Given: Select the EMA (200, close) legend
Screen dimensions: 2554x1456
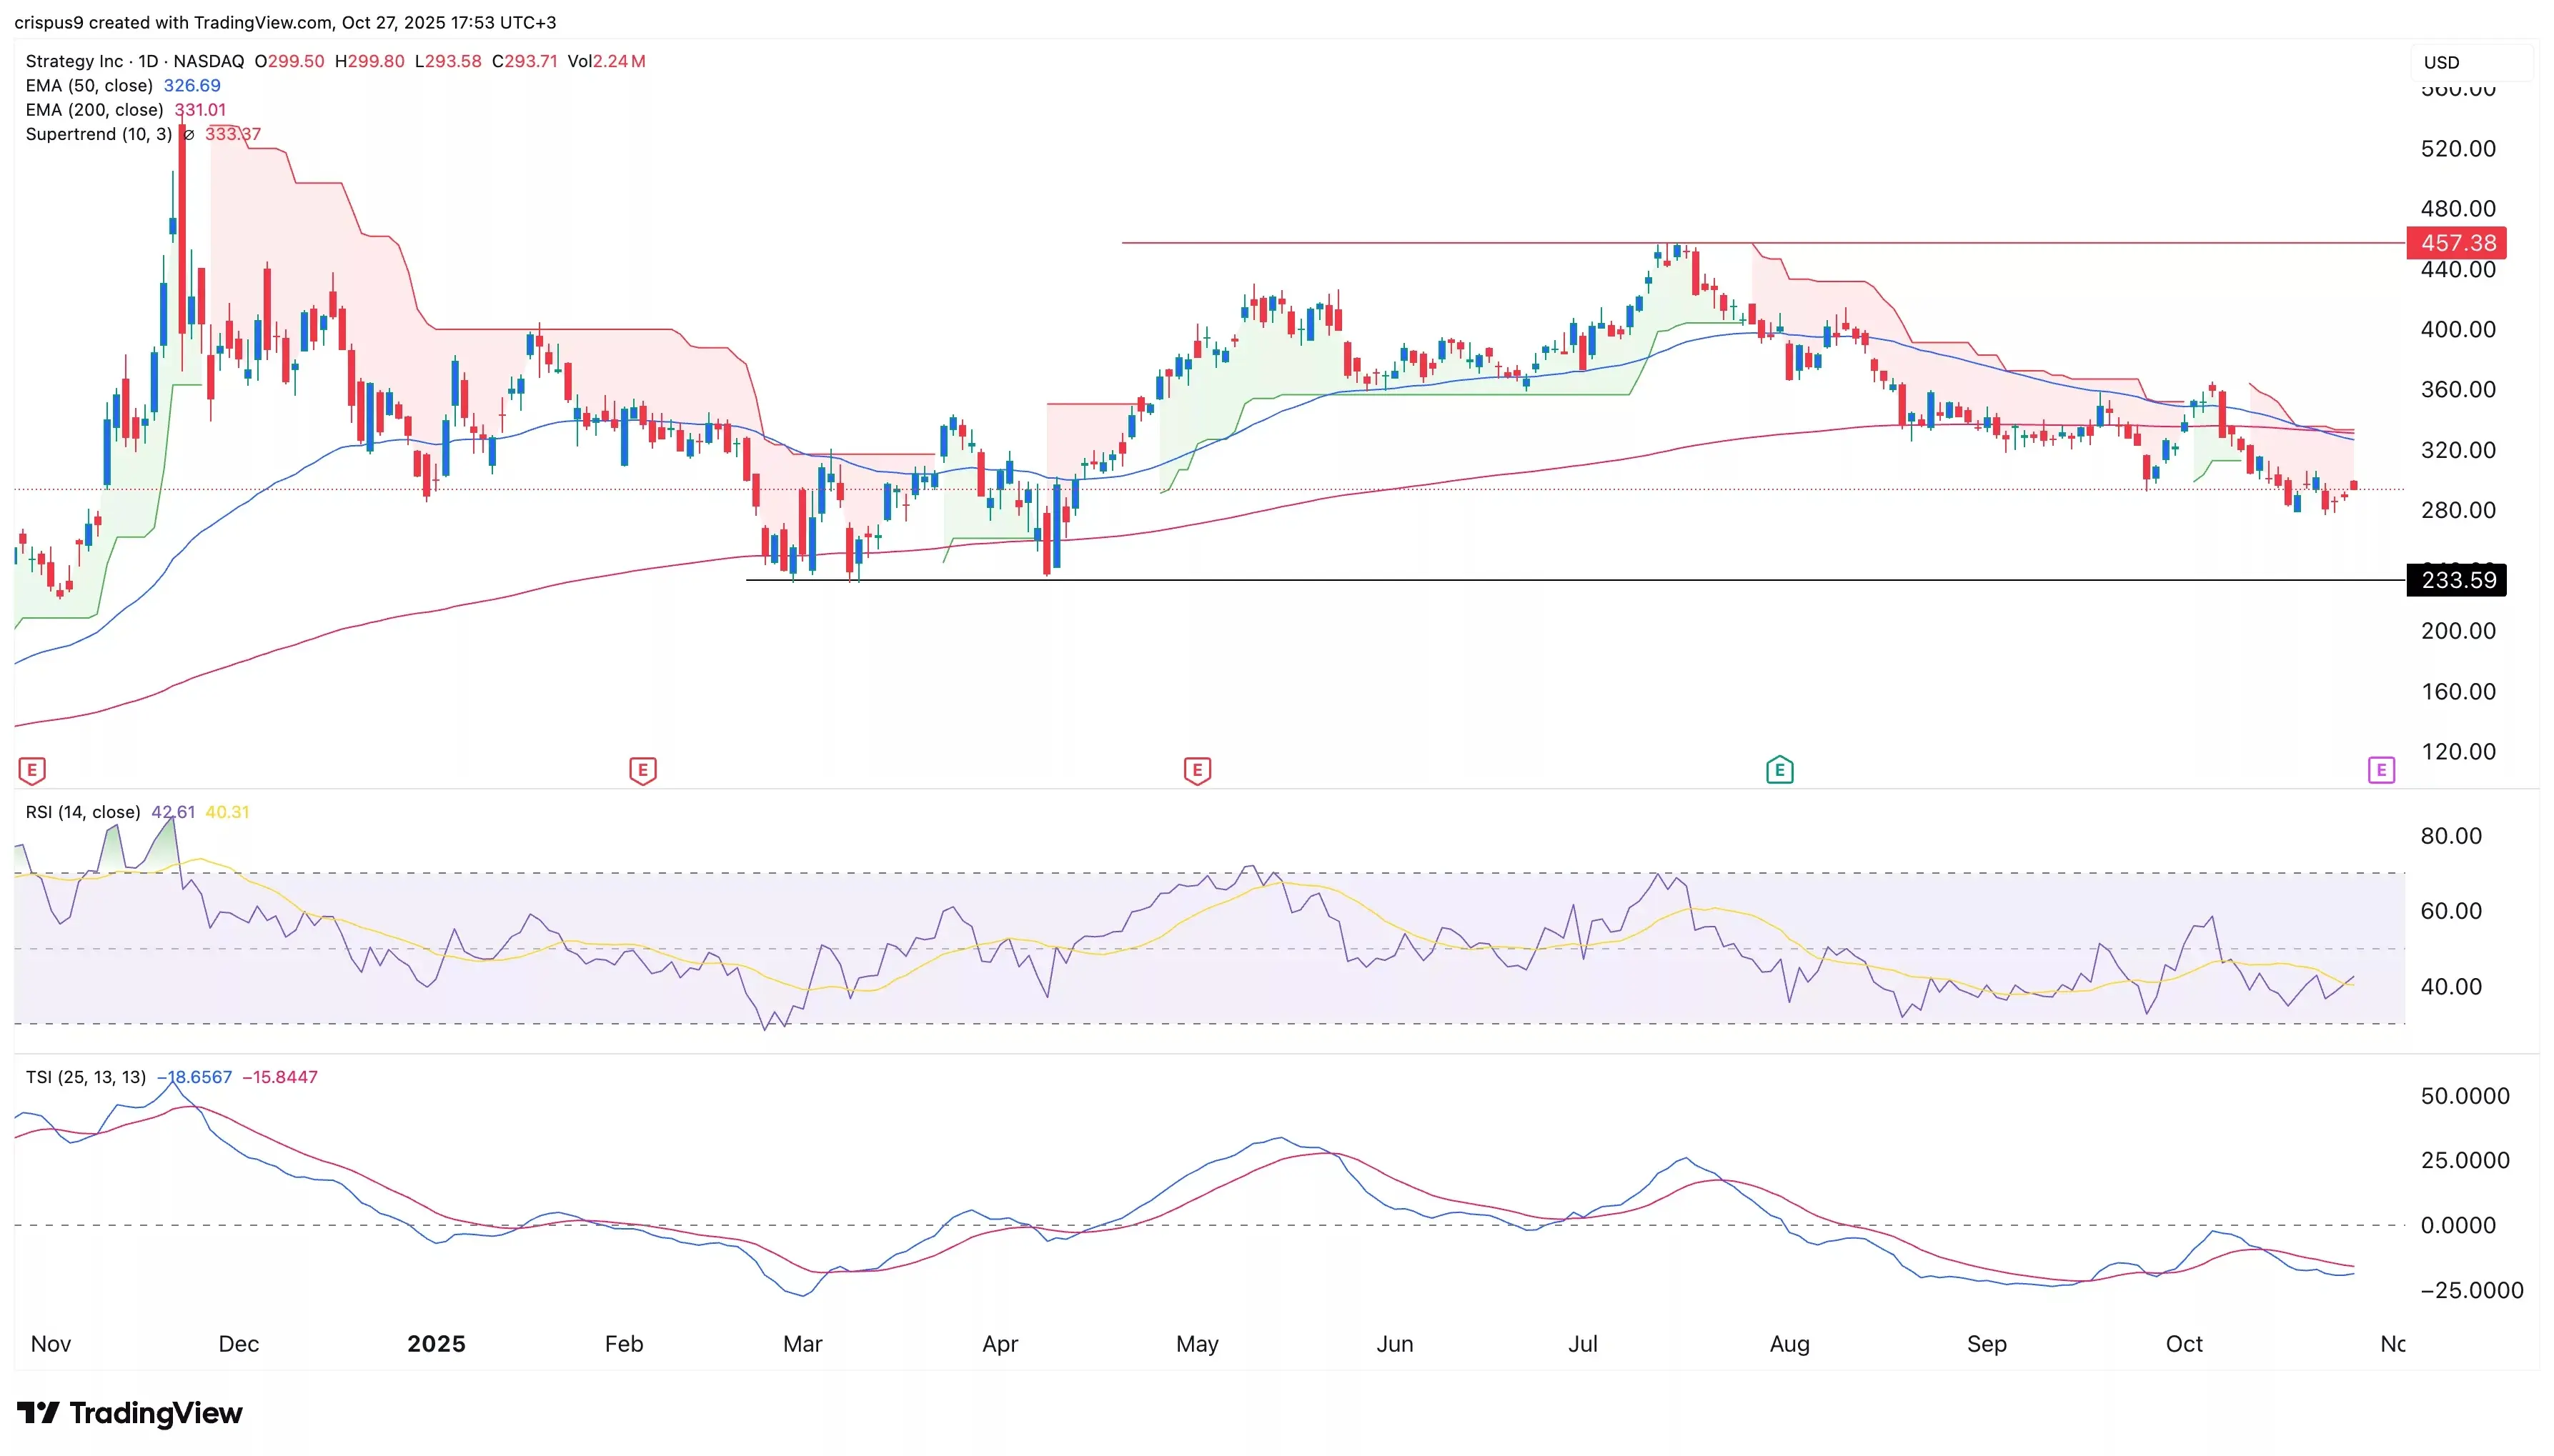Looking at the screenshot, I should 94,110.
